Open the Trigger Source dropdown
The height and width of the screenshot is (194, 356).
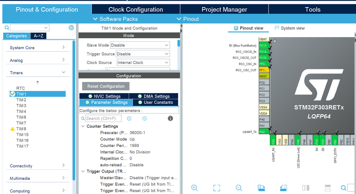point(143,54)
